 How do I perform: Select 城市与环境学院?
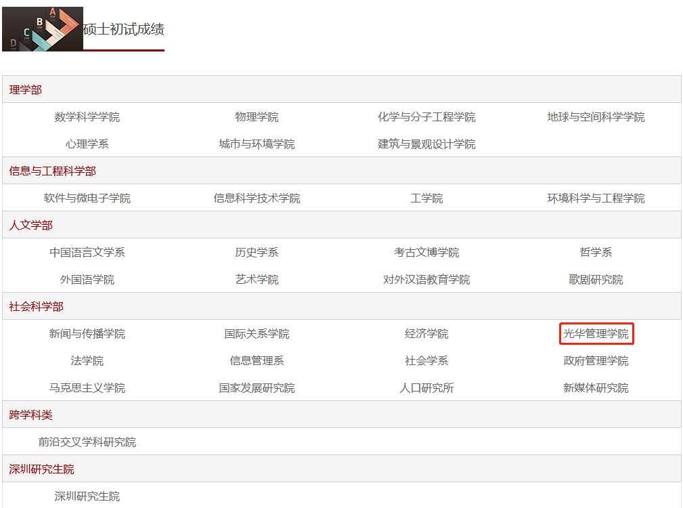[257, 144]
